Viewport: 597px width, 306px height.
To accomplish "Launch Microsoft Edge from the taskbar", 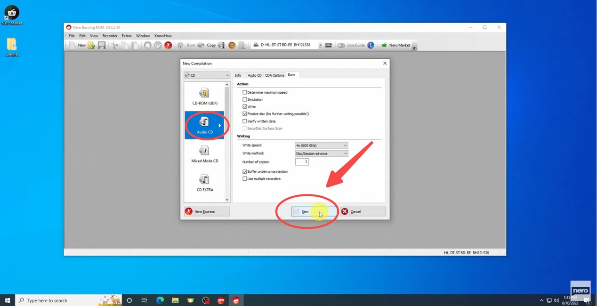I will [x=160, y=300].
